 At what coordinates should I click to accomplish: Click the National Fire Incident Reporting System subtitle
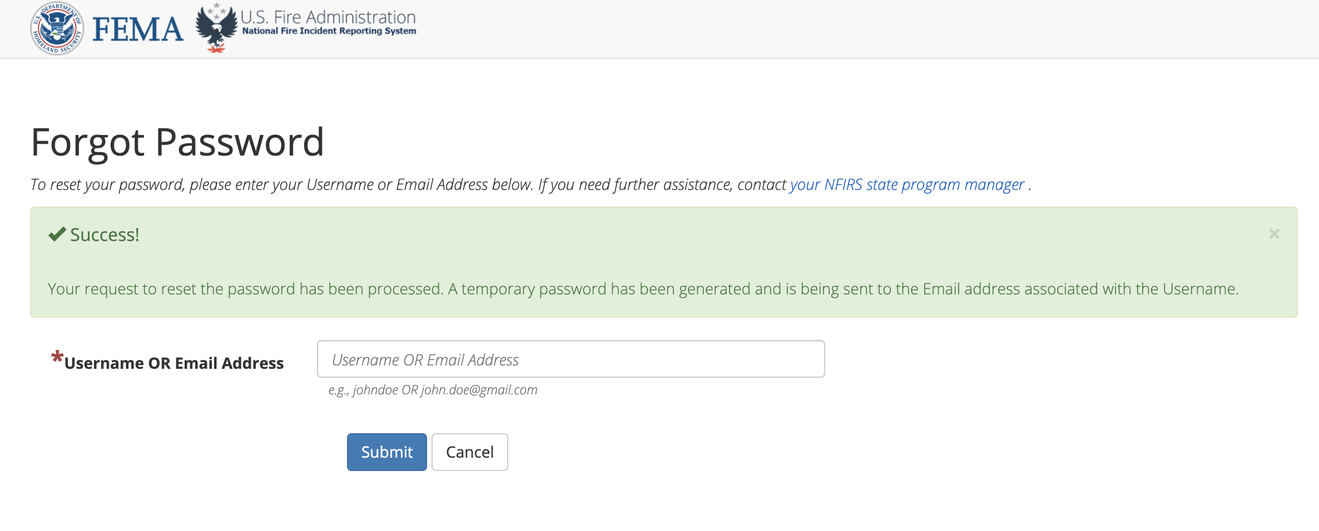[x=329, y=32]
